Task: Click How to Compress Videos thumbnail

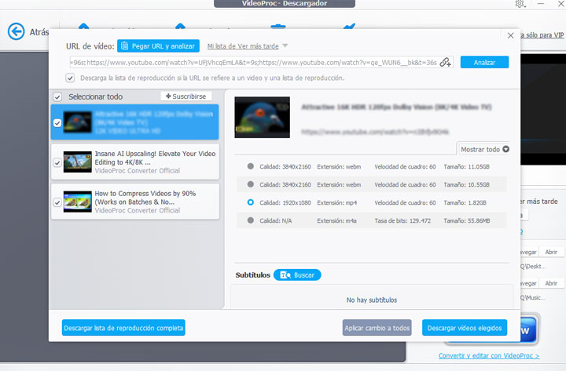Action: click(78, 202)
